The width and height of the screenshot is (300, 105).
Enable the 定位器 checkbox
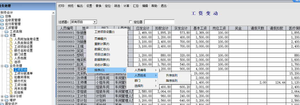131,22
